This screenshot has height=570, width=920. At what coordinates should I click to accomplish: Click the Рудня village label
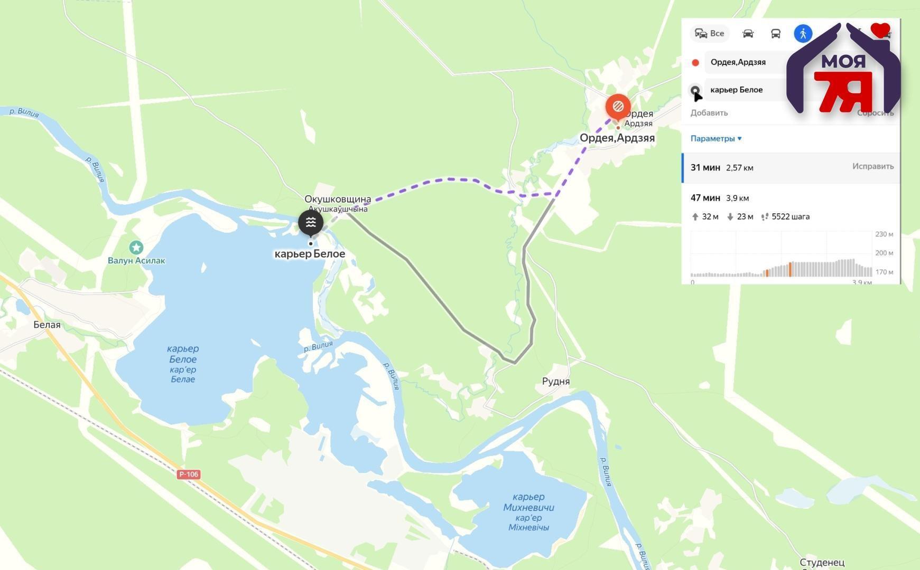pos(556,382)
